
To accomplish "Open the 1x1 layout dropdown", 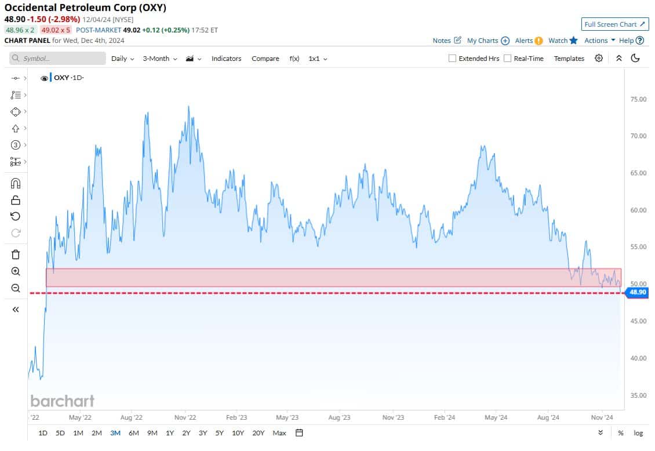I will (316, 58).
